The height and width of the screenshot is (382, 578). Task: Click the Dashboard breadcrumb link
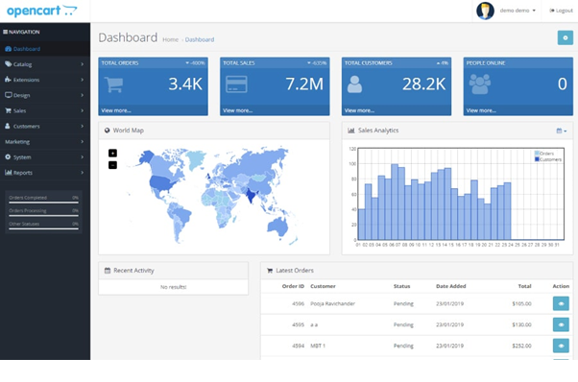tap(200, 39)
